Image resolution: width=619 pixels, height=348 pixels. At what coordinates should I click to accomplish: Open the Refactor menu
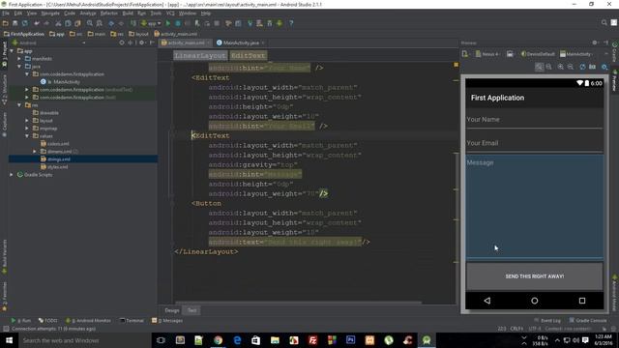(x=109, y=14)
